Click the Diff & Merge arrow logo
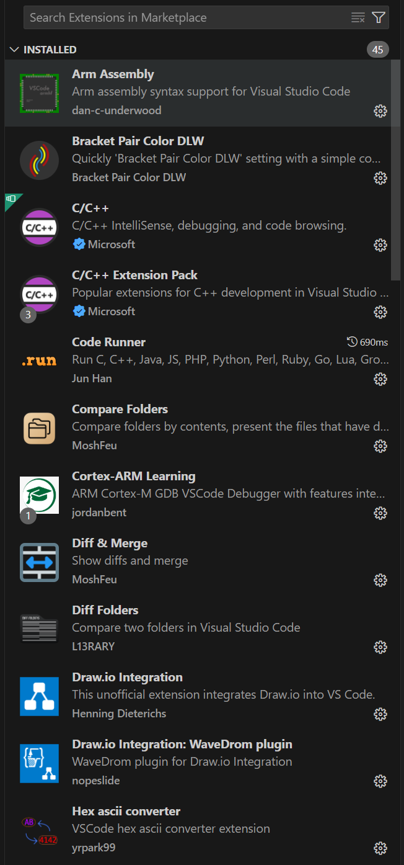The image size is (404, 865). [39, 562]
